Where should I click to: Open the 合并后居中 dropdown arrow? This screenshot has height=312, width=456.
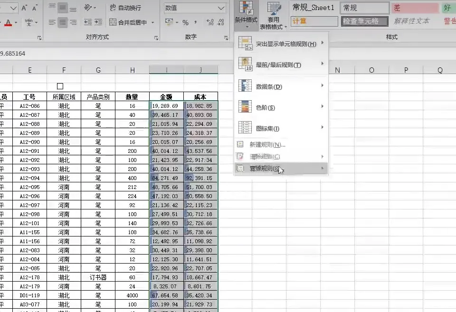152,22
